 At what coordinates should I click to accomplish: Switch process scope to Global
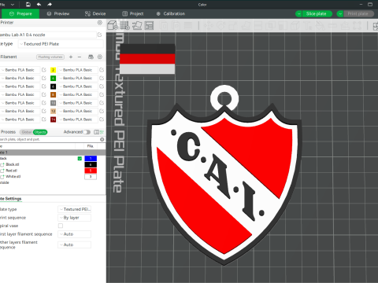point(27,132)
